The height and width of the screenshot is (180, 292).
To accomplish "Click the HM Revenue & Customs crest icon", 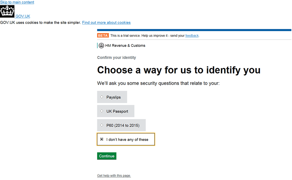I will (x=101, y=46).
